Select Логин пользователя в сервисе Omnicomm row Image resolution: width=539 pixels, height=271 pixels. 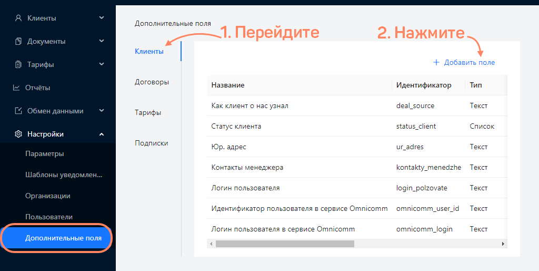(x=357, y=229)
